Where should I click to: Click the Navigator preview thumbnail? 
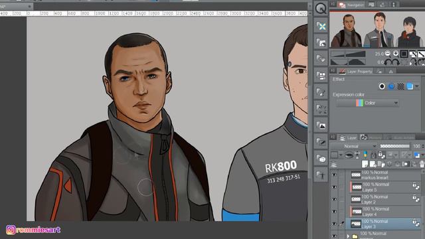point(377,30)
